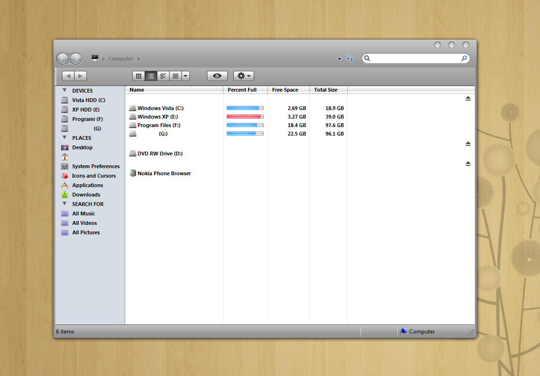Click the Home house icon in sidebar

[x=64, y=157]
